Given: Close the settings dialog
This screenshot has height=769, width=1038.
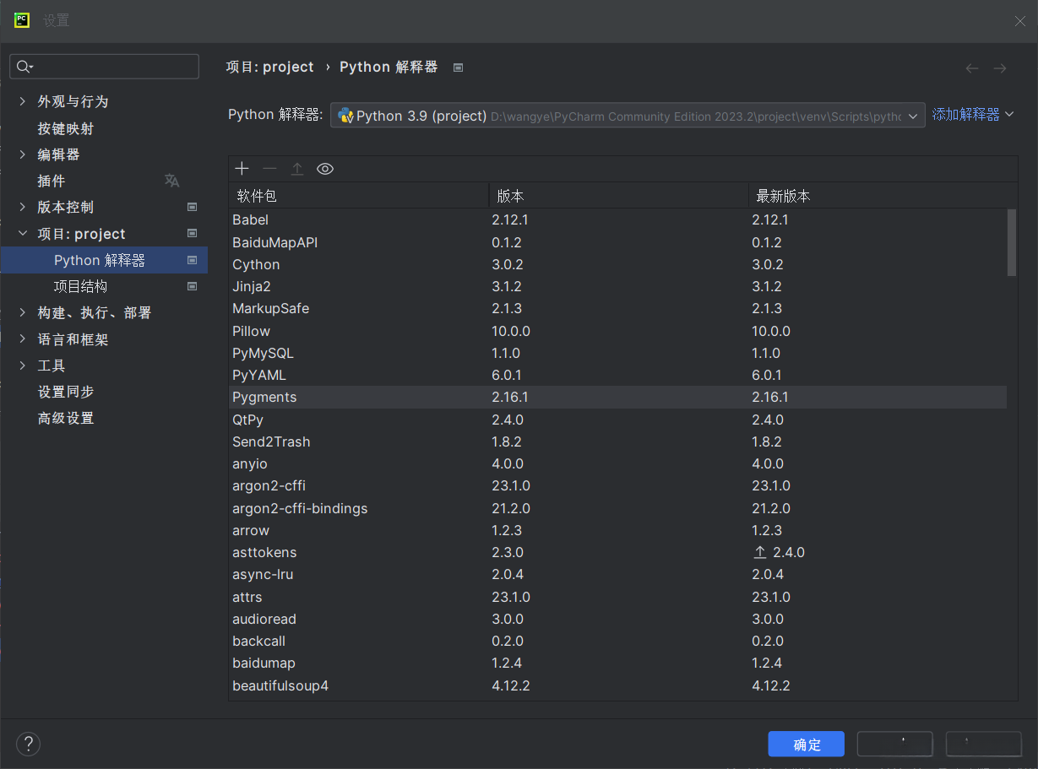Looking at the screenshot, I should [1020, 21].
